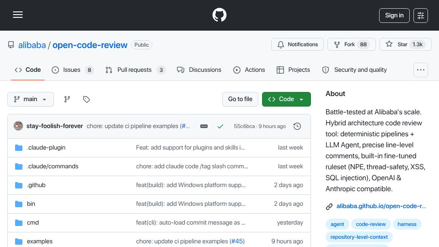Open commit history clock icon

tap(297, 126)
